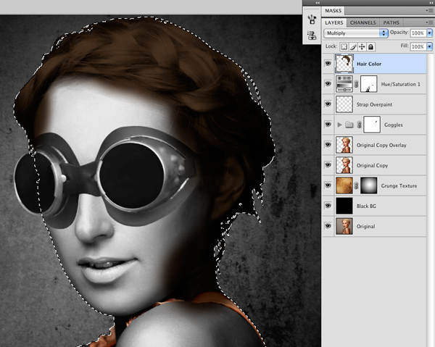Click the upper icon in the collapsed dock
This screenshot has height=347, width=435.
click(x=312, y=19)
